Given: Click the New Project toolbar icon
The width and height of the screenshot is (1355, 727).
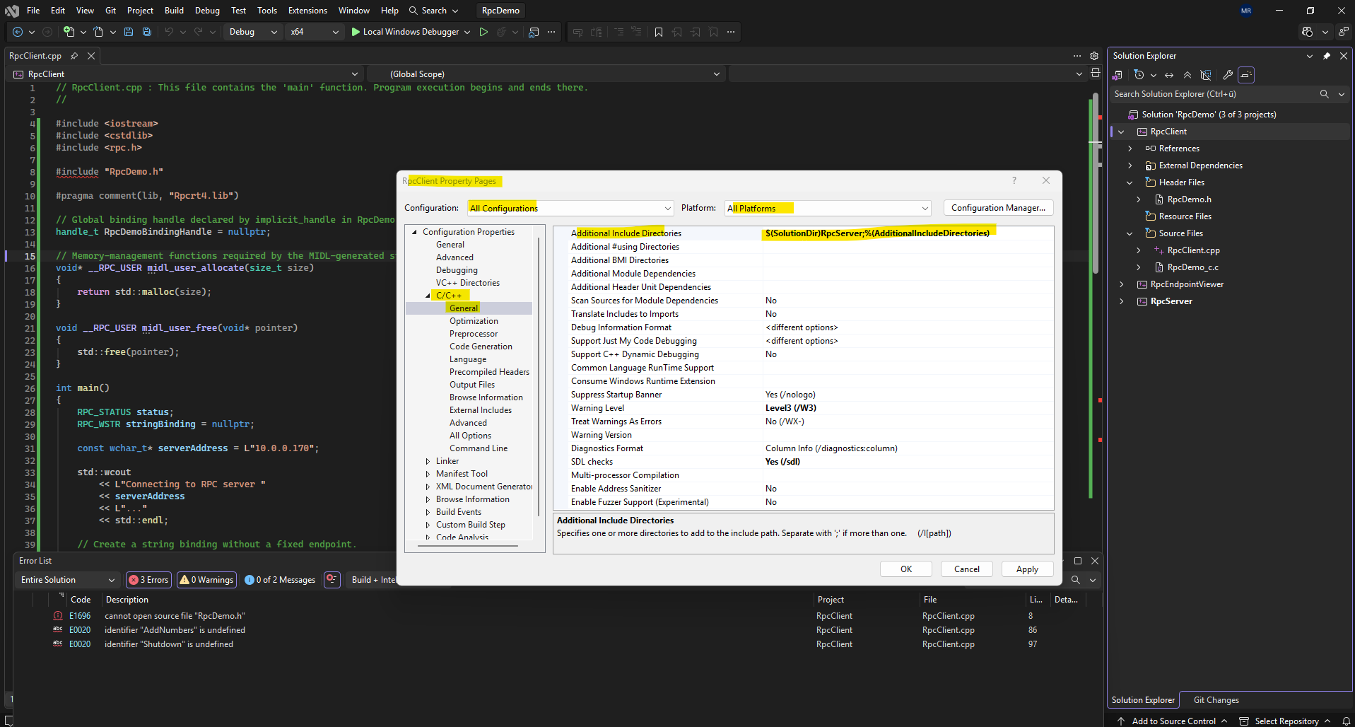Looking at the screenshot, I should pyautogui.click(x=69, y=32).
